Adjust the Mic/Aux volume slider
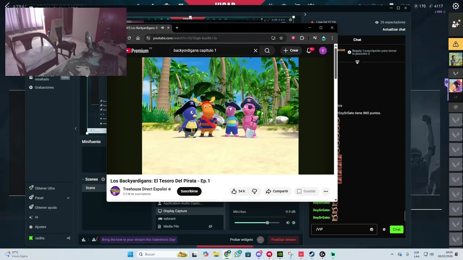 267,223
